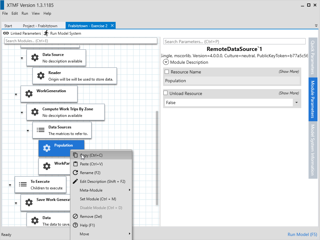Click the gear icon on WorkGeneration module
Screen dimensions: 320x240
(x=29, y=94)
